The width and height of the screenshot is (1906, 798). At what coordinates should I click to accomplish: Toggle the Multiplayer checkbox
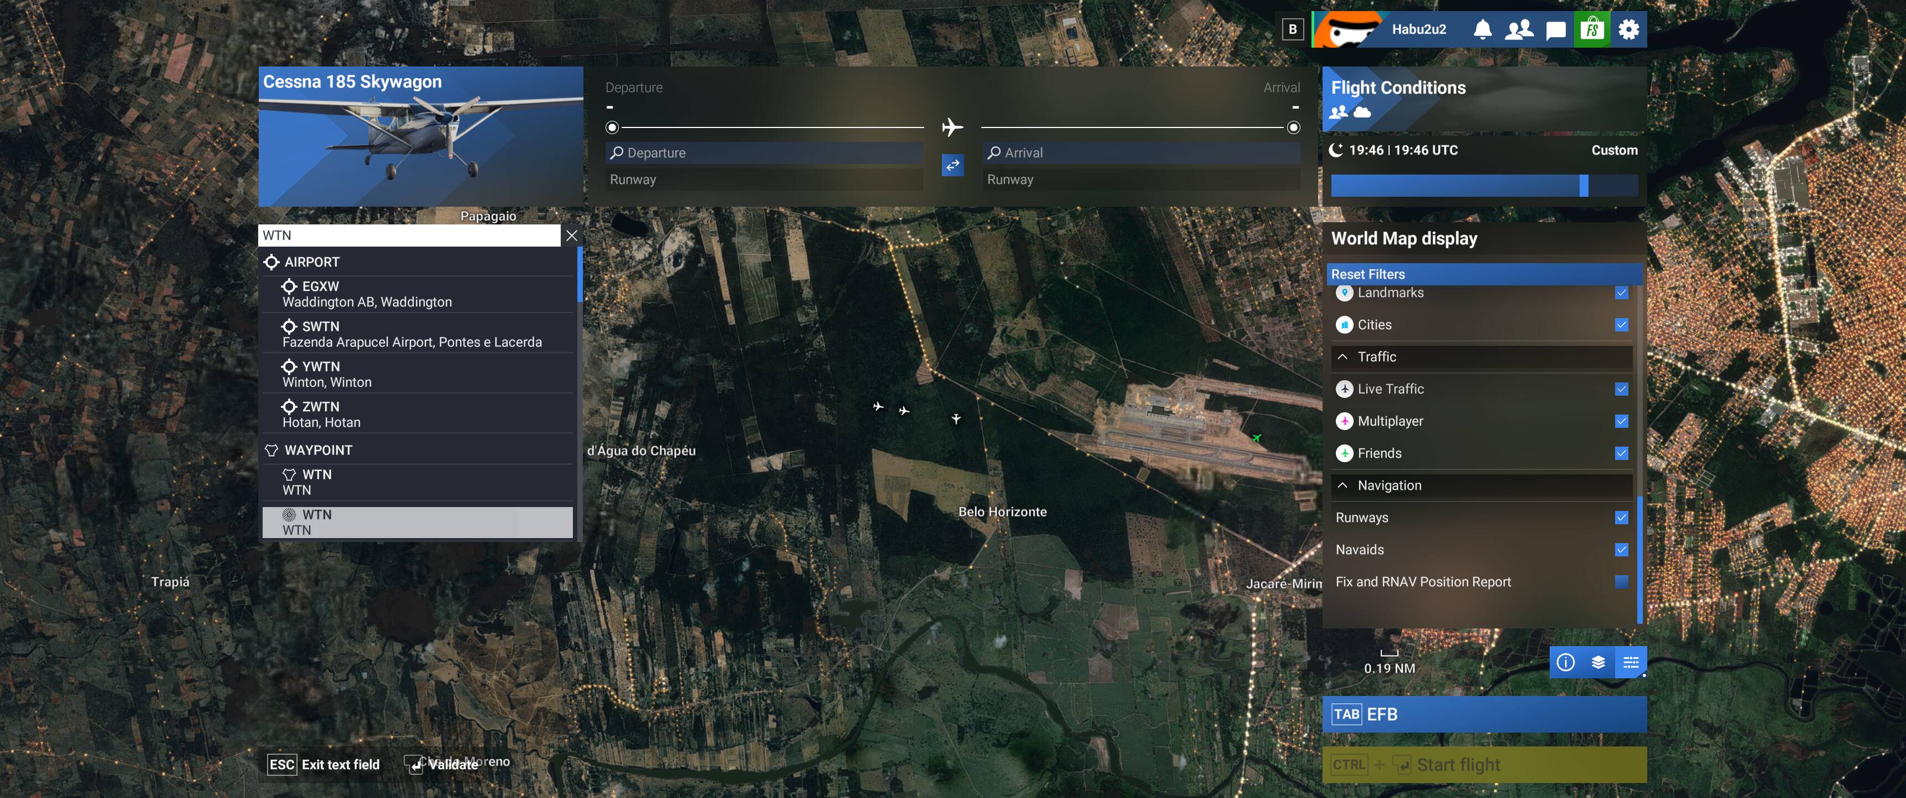click(x=1621, y=421)
